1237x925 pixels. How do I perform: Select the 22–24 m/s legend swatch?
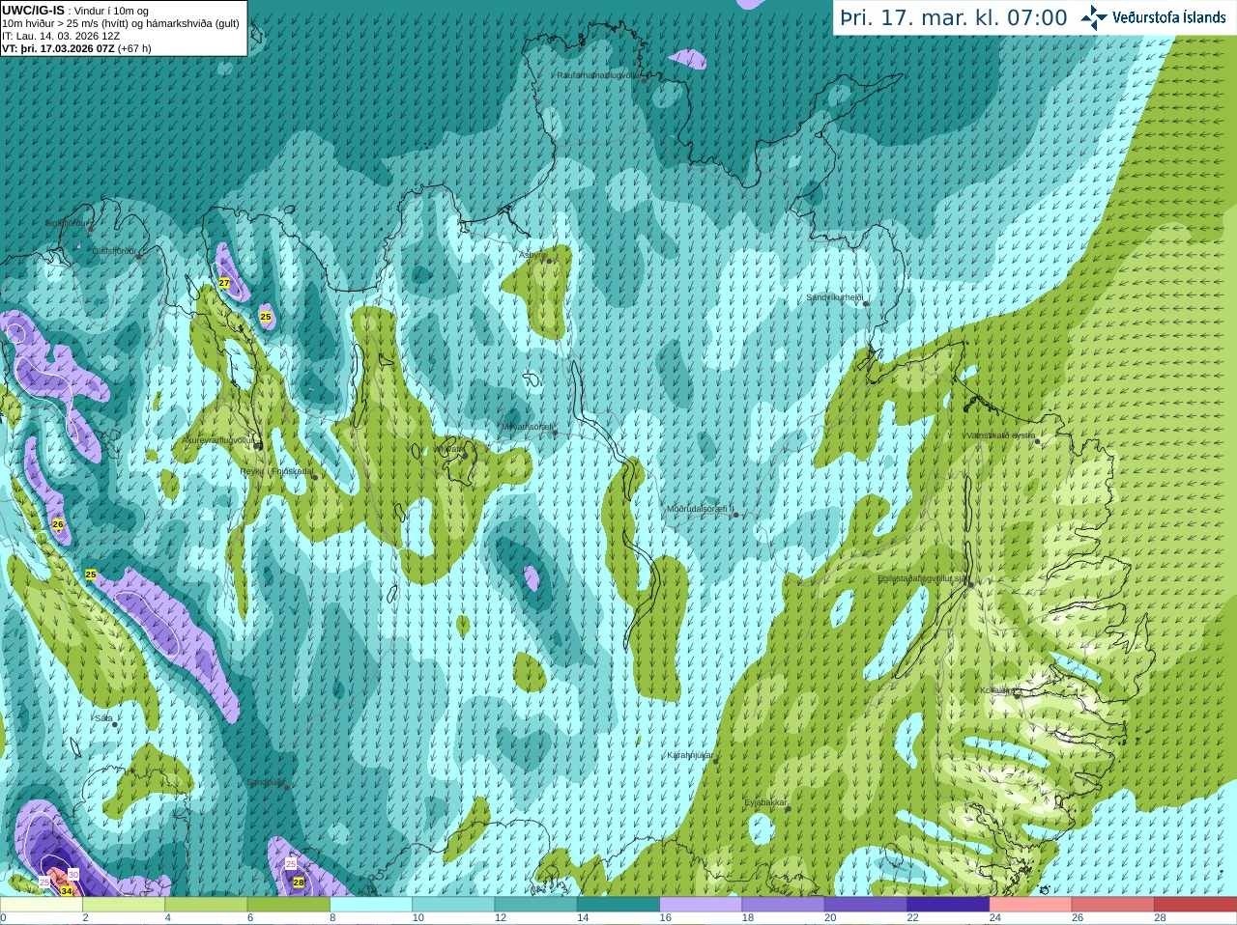coord(948,905)
